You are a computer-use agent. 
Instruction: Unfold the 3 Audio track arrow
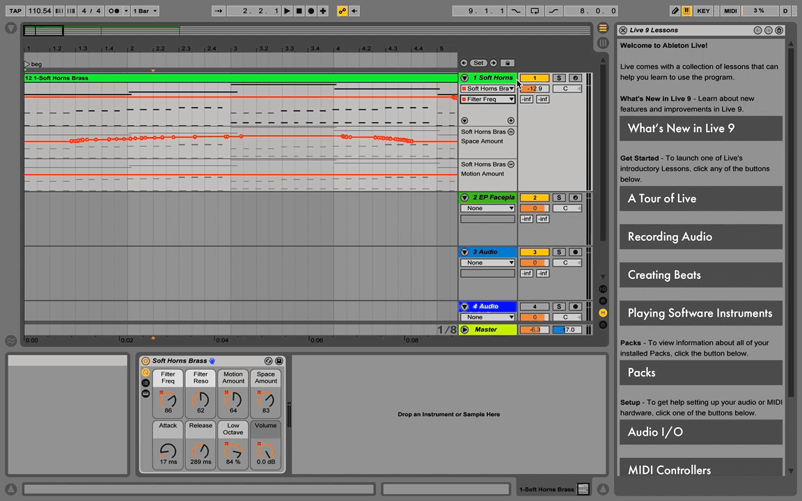click(x=464, y=252)
